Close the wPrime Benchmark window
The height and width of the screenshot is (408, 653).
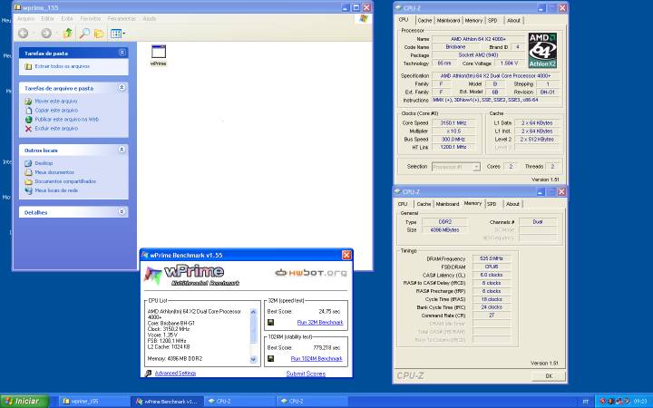tap(346, 255)
